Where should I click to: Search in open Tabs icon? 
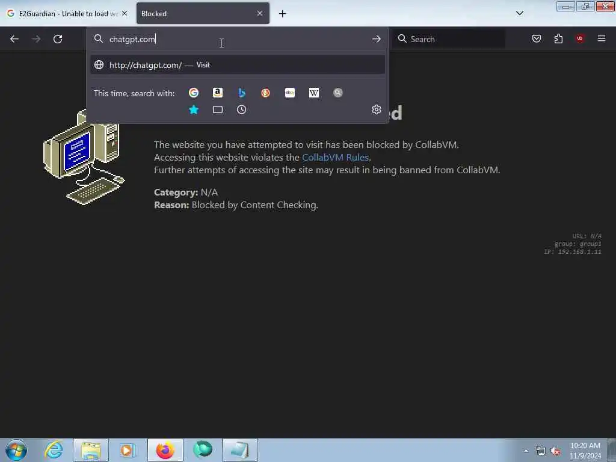tap(218, 109)
